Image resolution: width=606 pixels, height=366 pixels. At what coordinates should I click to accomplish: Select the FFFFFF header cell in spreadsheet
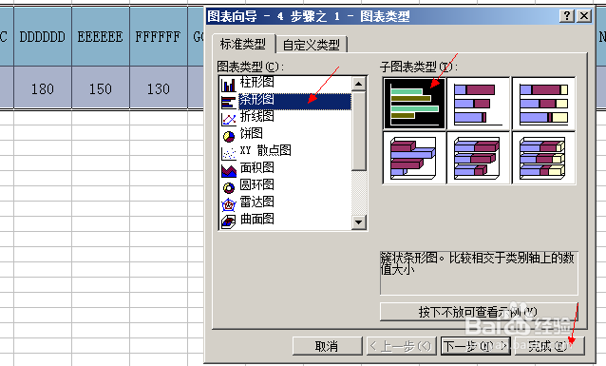coord(159,36)
